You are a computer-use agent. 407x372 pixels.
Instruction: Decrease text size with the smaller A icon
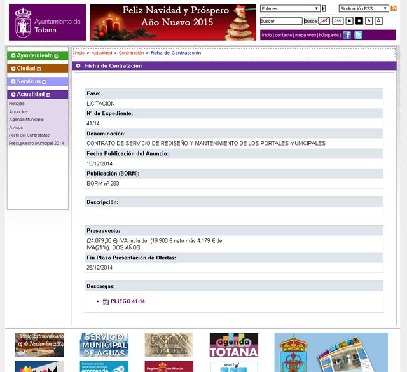click(369, 21)
